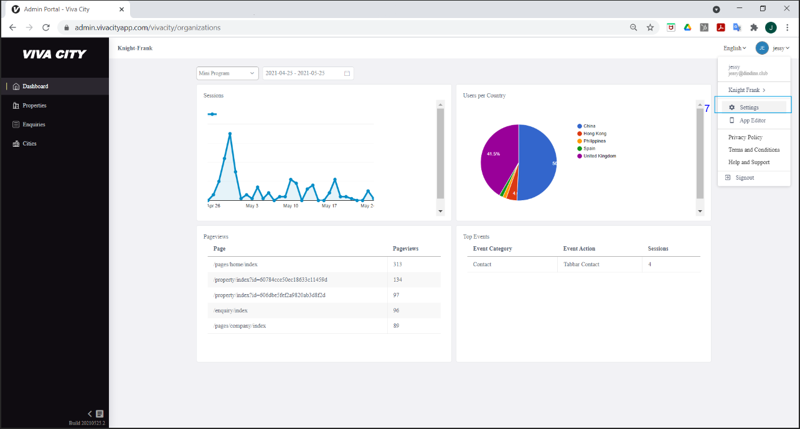Open the Google Translate extension icon

coord(737,27)
